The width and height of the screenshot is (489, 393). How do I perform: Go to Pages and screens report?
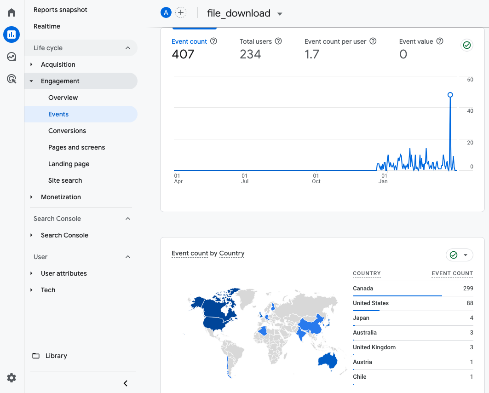(x=76, y=147)
